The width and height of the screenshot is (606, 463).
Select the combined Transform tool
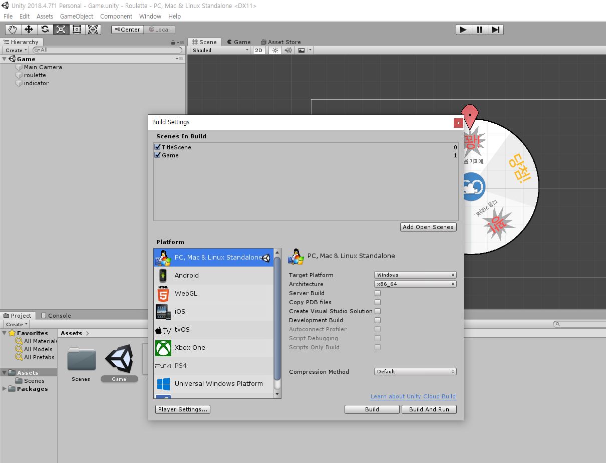93,30
